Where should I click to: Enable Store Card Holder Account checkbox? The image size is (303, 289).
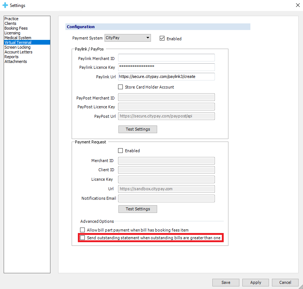pos(121,87)
